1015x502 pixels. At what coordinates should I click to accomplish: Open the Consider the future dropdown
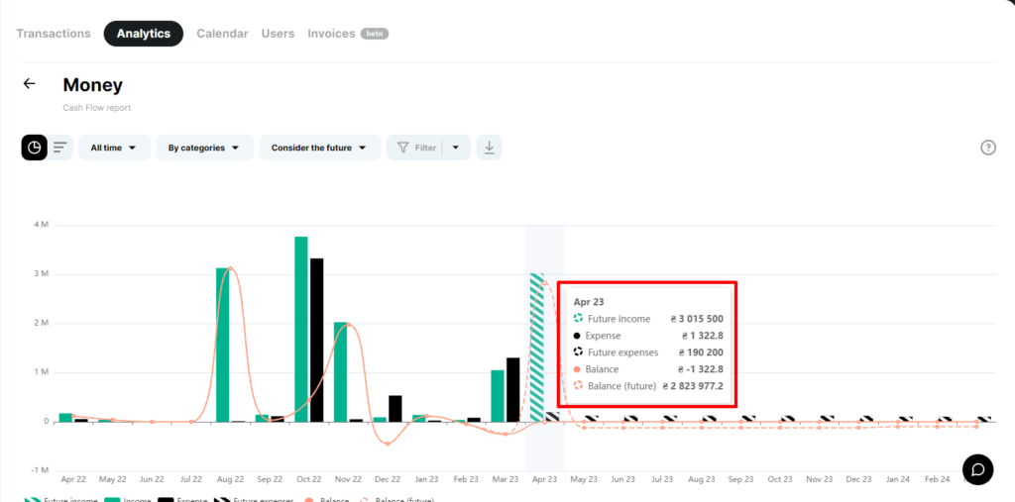point(319,148)
